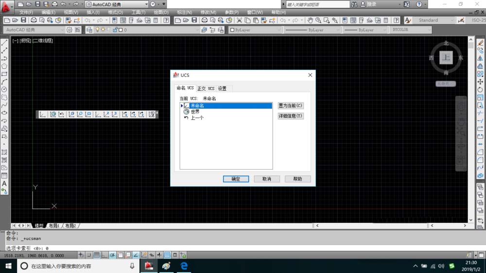This screenshot has height=273, width=486.
Task: Select the Circle draw tool
Action: pos(4,89)
